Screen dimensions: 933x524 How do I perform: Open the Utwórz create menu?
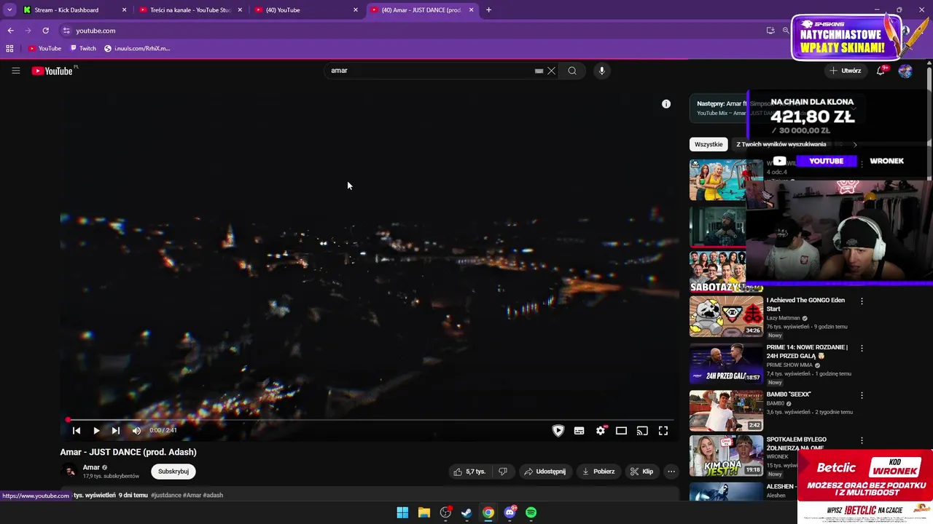coord(846,71)
